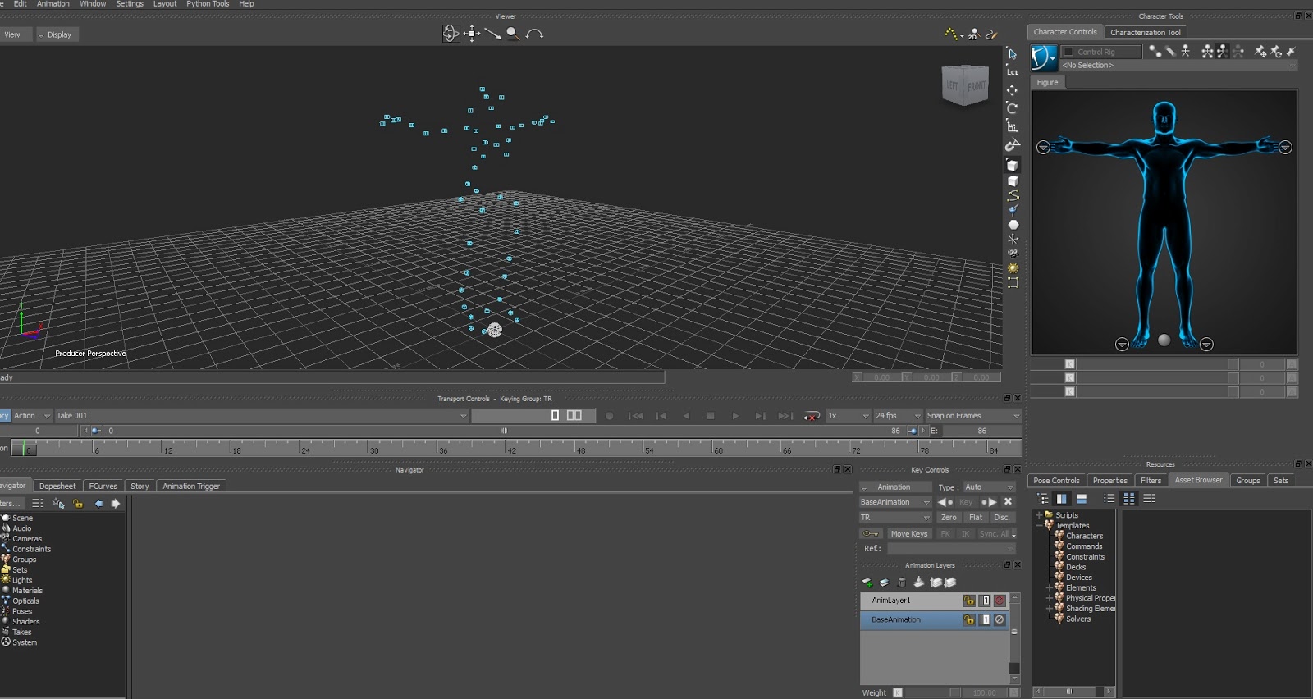
Task: Click the magnifier zoom icon above viewer
Action: pos(513,34)
